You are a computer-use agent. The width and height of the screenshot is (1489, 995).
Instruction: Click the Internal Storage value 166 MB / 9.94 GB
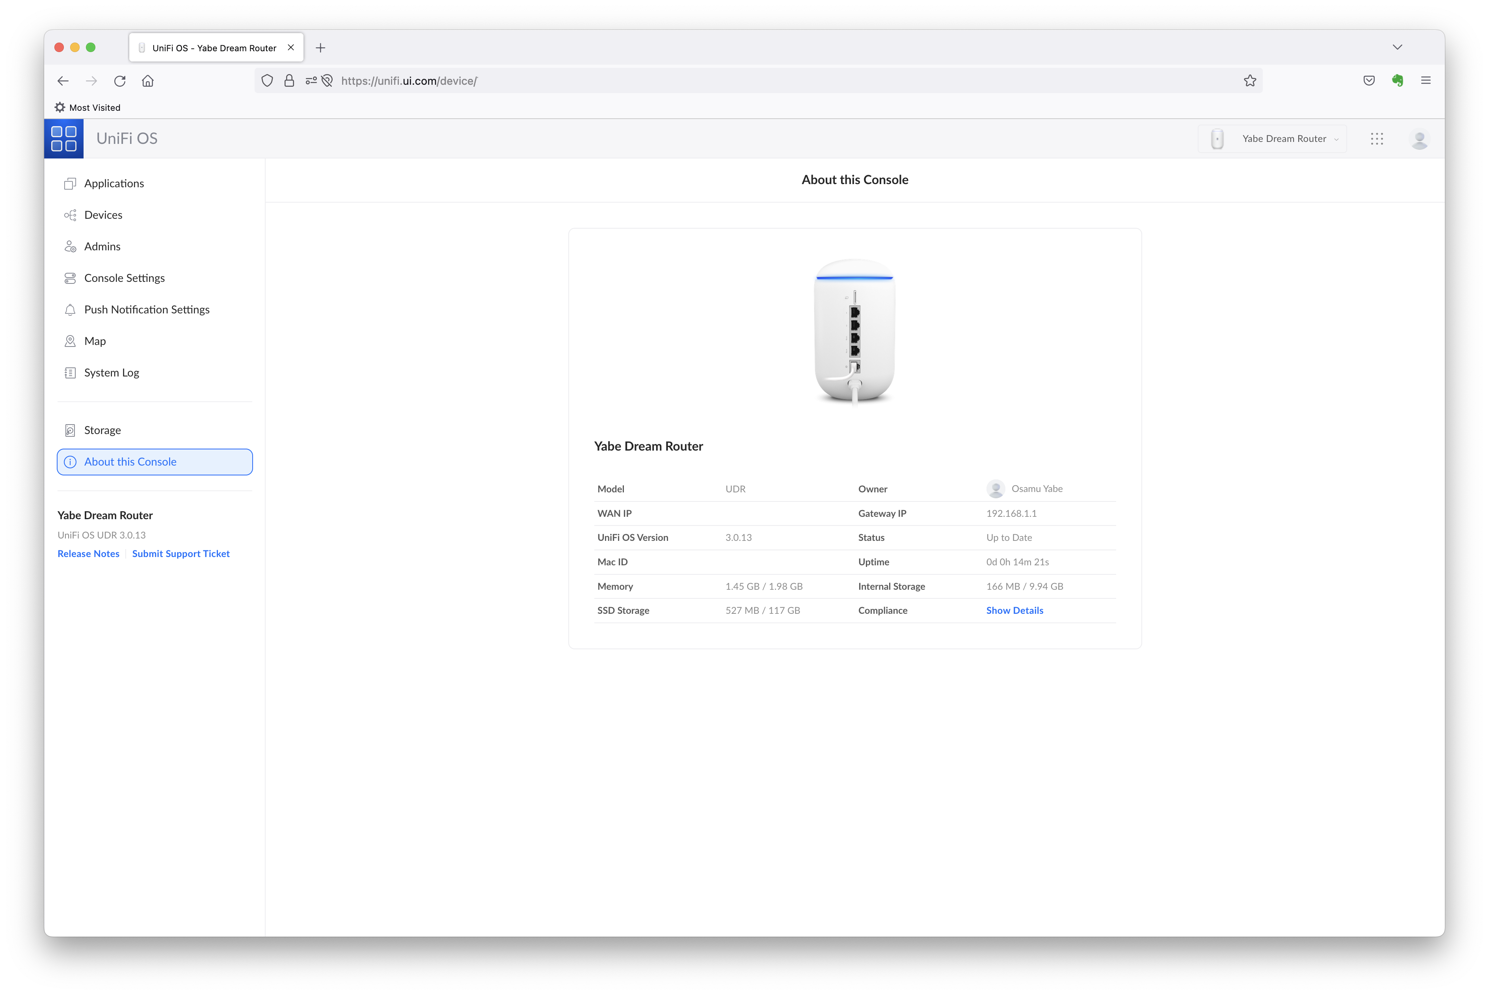1024,586
